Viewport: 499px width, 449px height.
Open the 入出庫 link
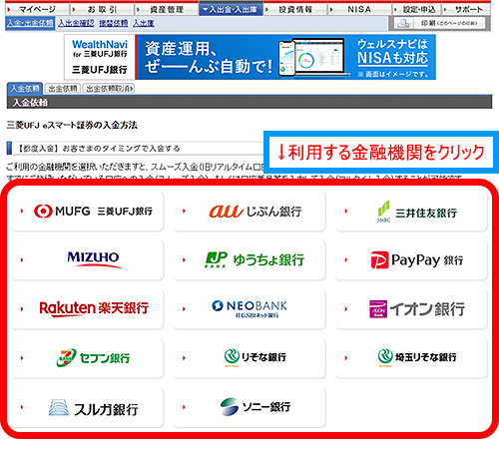144,23
